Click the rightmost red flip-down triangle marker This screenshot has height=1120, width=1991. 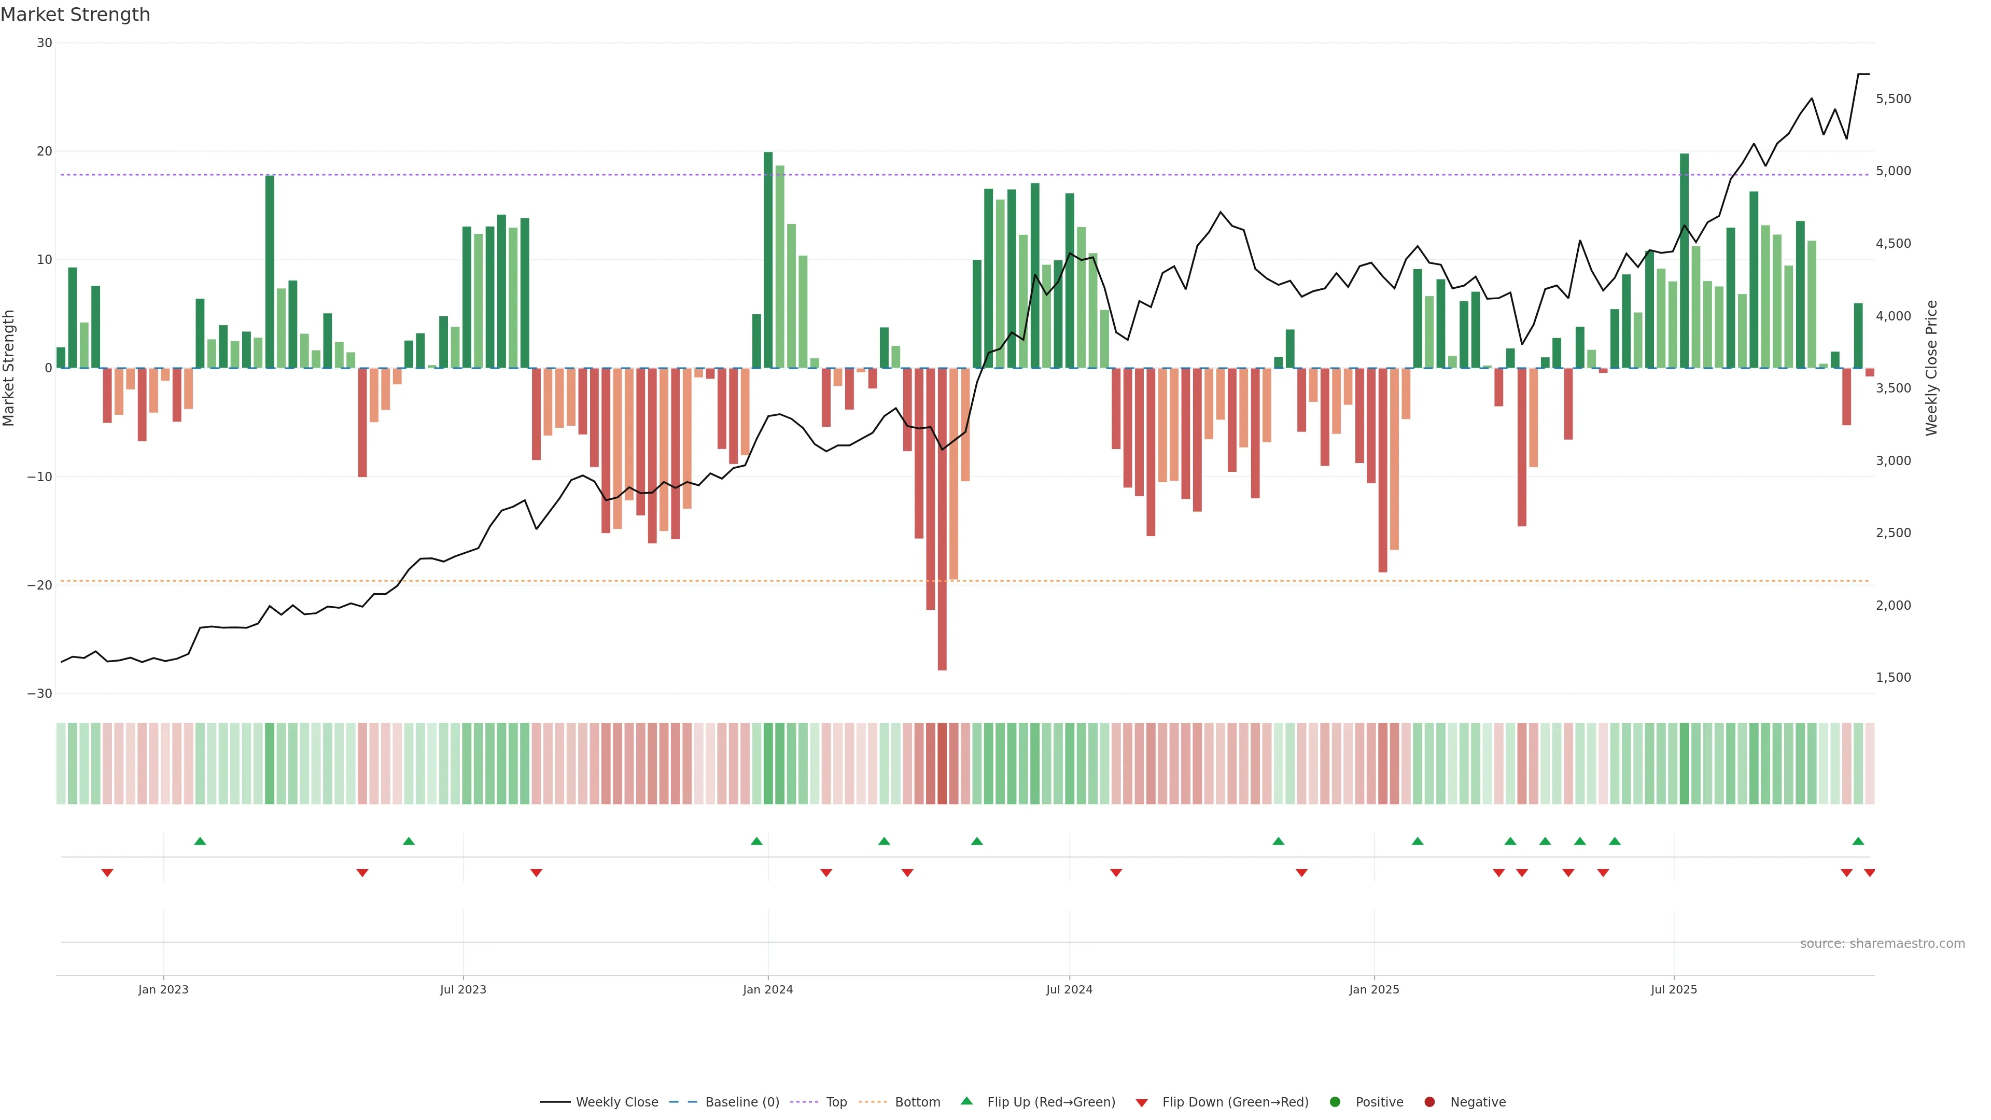1869,873
